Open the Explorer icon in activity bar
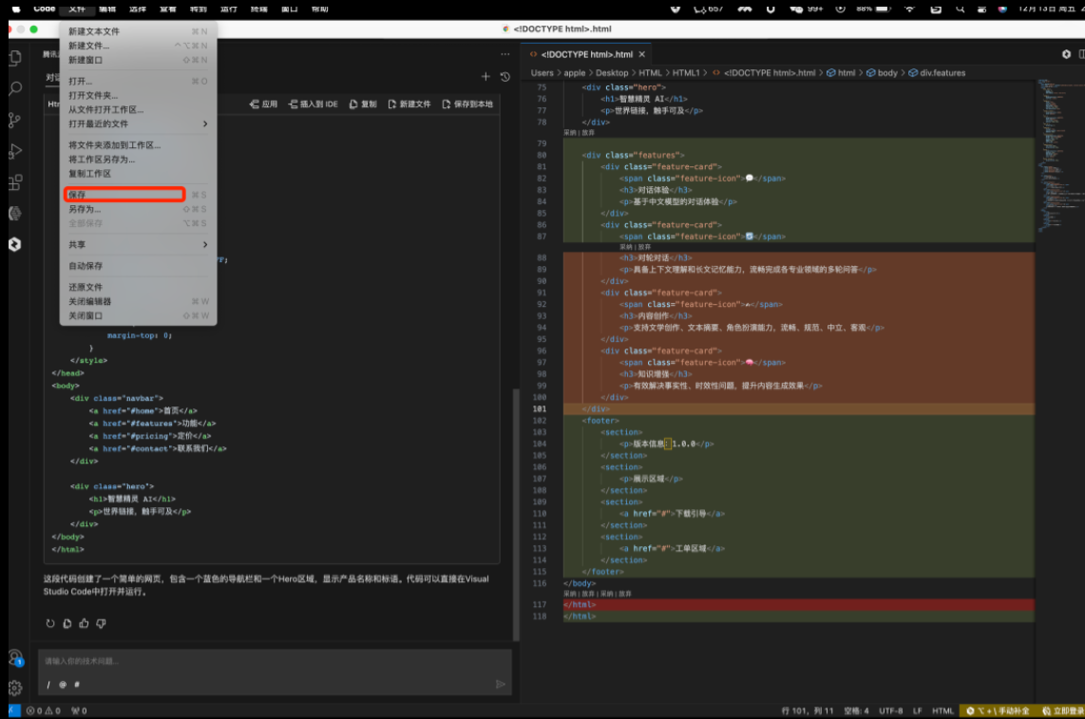The width and height of the screenshot is (1085, 719). (x=14, y=58)
